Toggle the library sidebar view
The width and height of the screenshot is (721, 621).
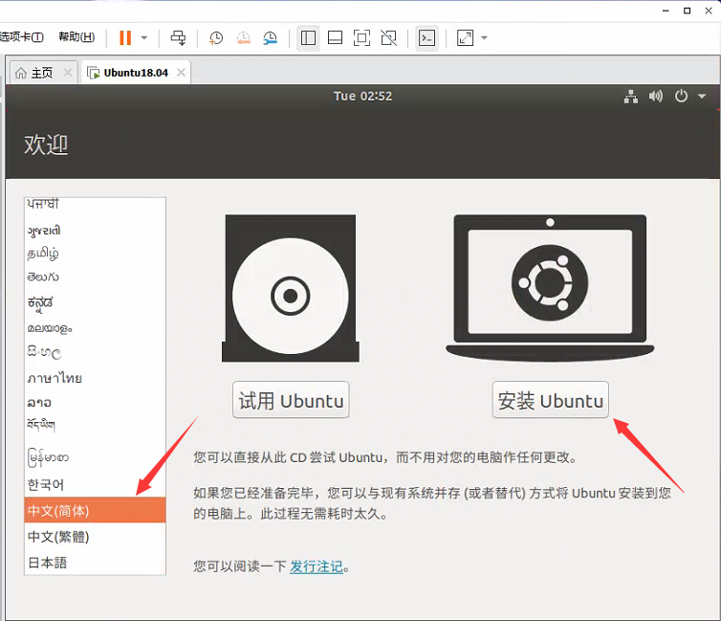[x=308, y=37]
